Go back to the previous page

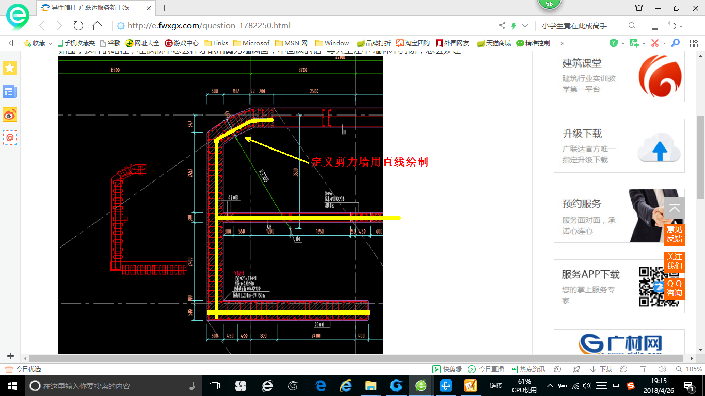(41, 26)
